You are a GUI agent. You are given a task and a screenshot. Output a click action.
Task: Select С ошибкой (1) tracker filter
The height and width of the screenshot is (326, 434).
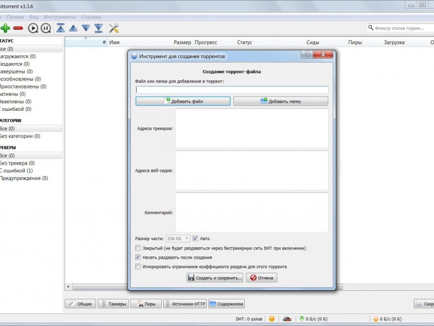[x=16, y=170]
